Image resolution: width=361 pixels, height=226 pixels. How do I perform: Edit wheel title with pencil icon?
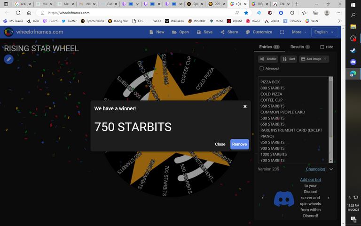point(9,59)
